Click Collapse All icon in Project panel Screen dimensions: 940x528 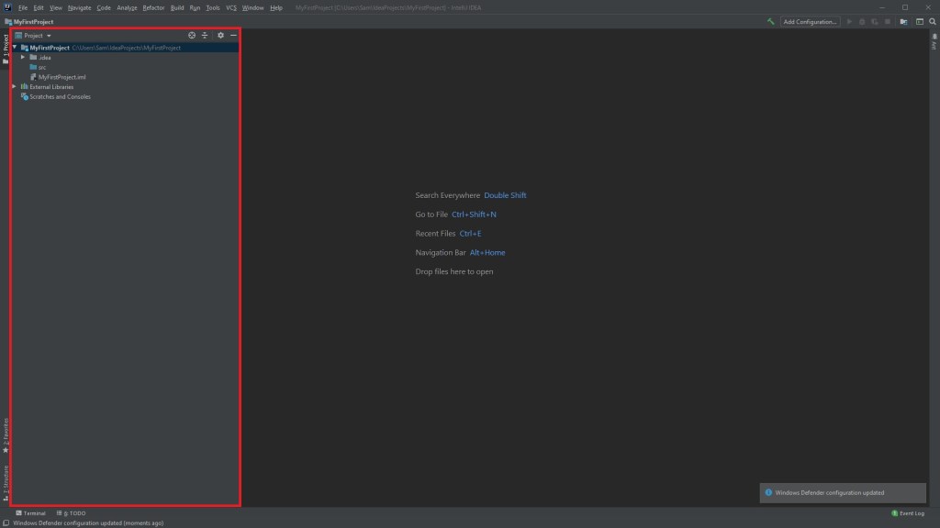point(205,36)
